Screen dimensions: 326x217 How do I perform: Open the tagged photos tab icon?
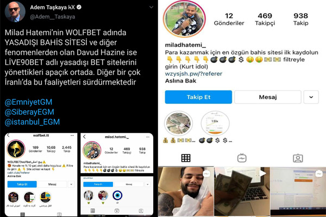[x=298, y=158]
